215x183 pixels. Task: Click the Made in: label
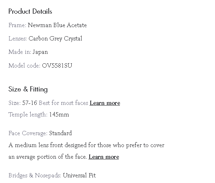[x=20, y=52]
